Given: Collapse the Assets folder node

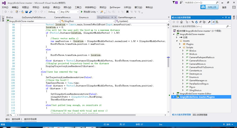Looking at the screenshot, I should coord(177,41).
